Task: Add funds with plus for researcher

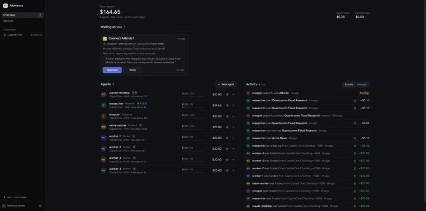Action: (234, 105)
